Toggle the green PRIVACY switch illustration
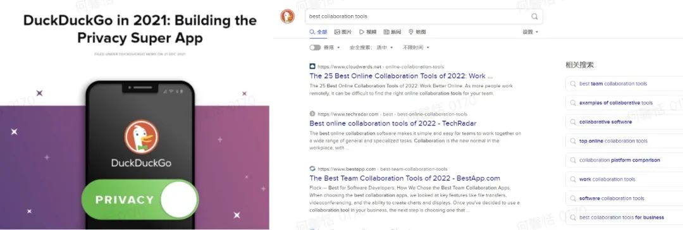The height and width of the screenshot is (230, 683). coord(140,200)
